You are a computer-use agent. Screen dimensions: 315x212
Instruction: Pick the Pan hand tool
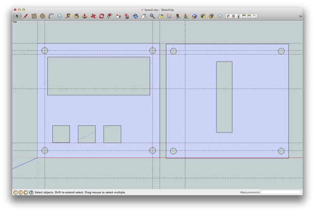coord(144,16)
